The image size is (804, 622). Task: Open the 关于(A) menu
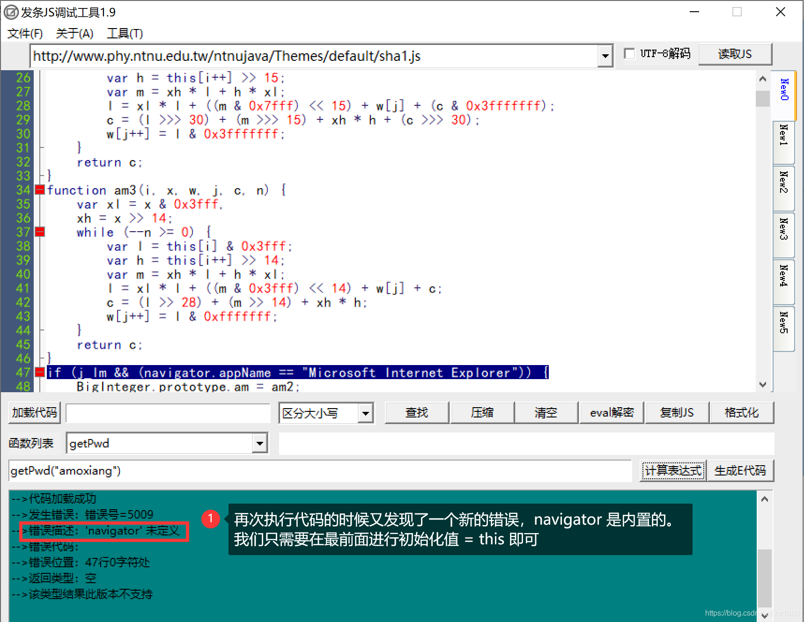click(x=74, y=34)
